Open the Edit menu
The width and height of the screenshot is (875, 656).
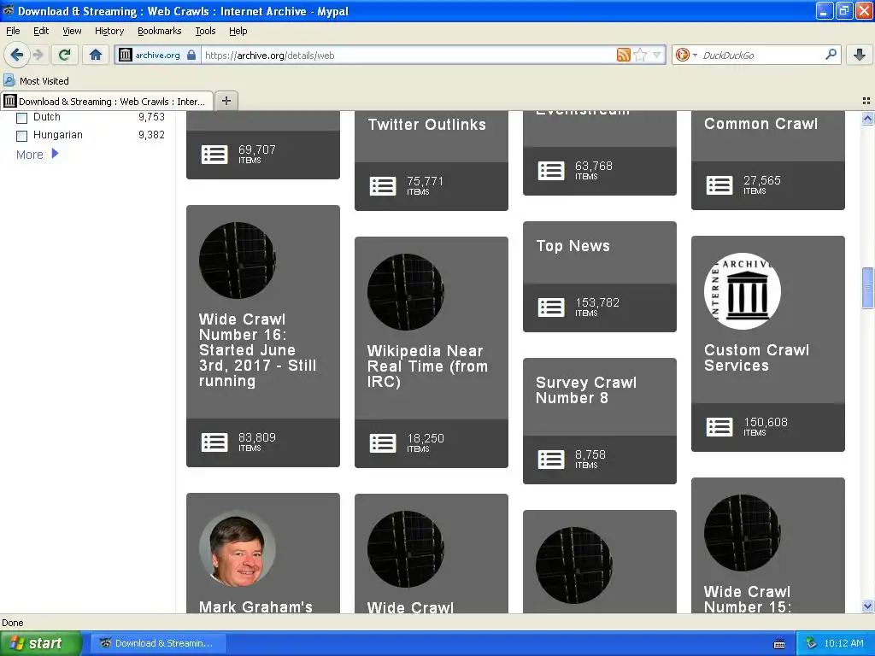[x=41, y=31]
